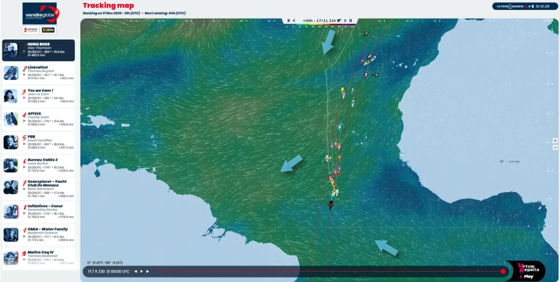Click the Vendée sponsor logo

point(31,30)
